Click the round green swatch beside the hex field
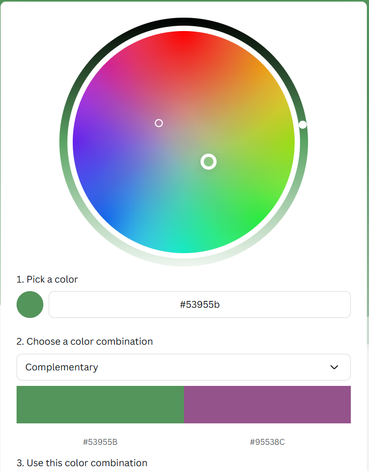The image size is (369, 471). 30,305
